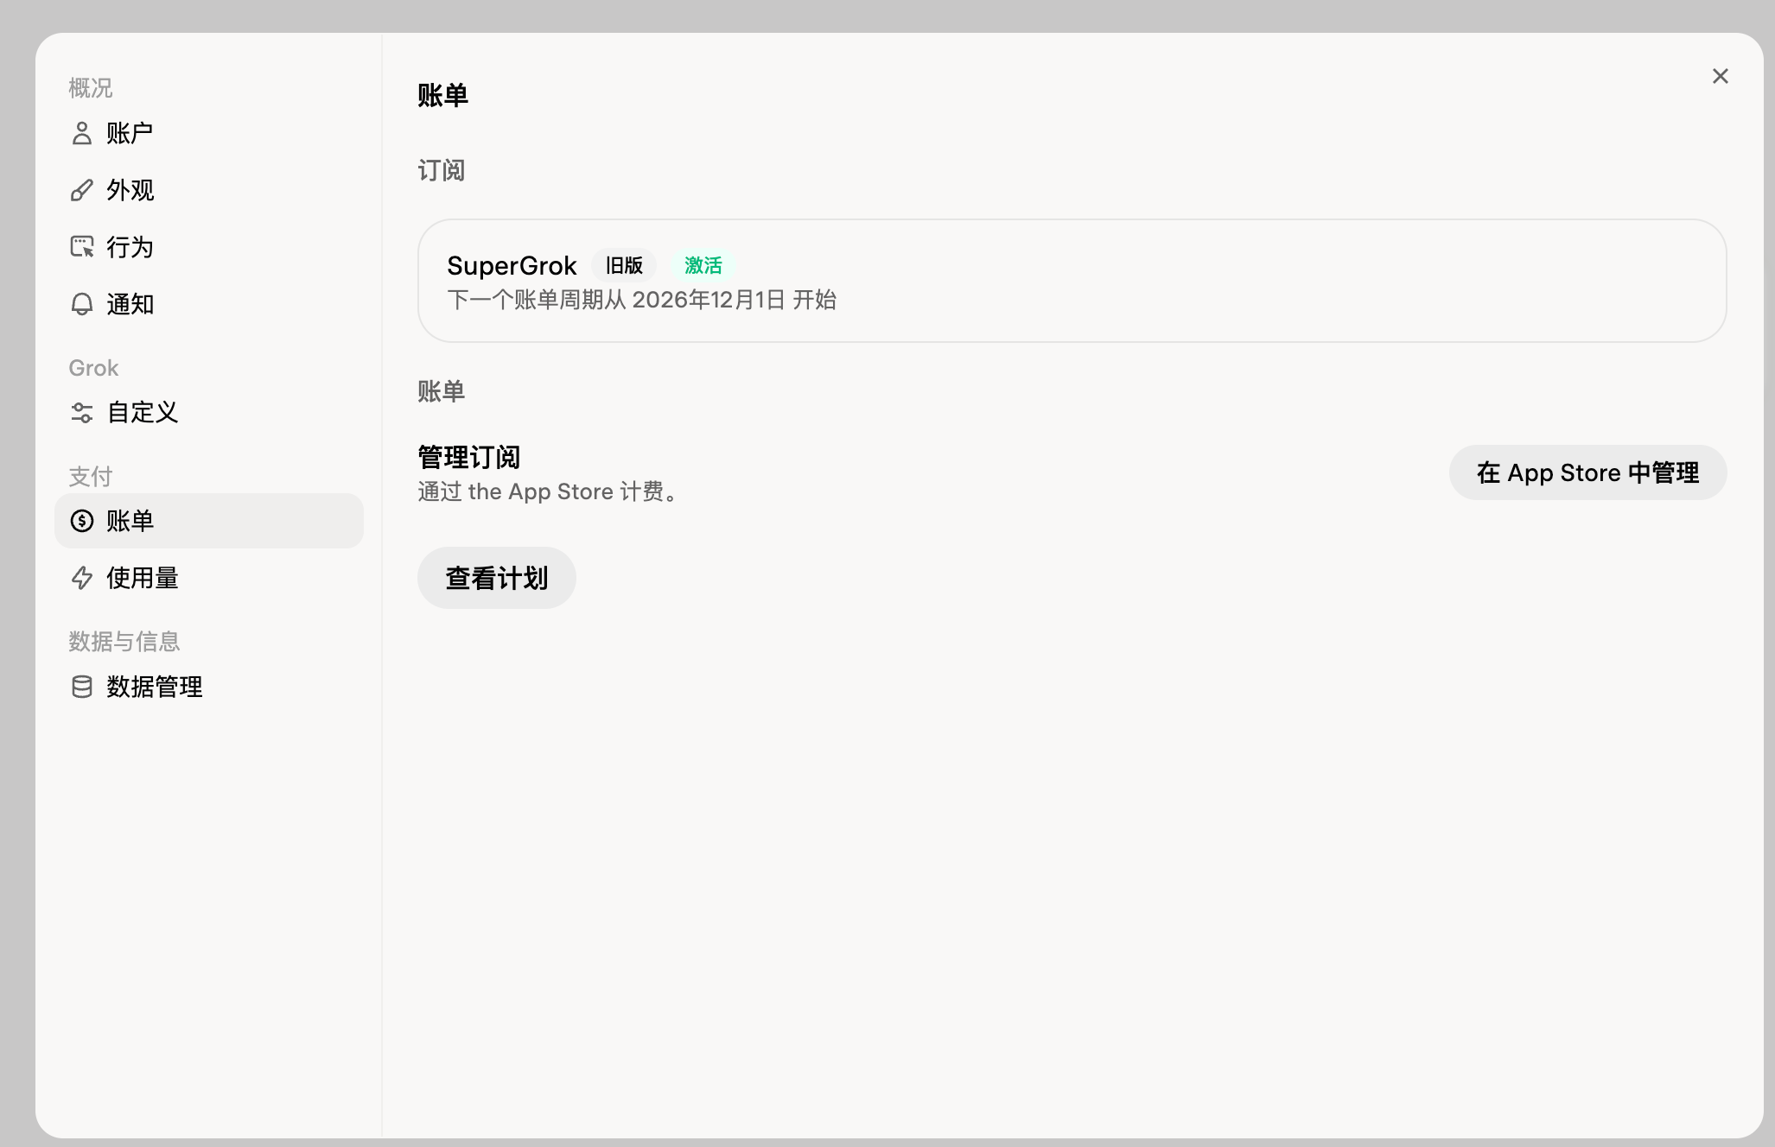
Task: Close the settings dialog with X
Action: (1721, 76)
